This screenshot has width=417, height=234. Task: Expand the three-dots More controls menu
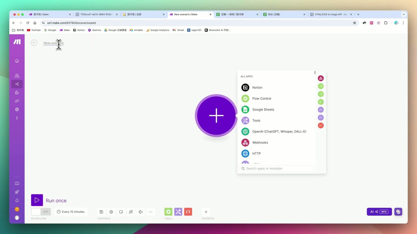coord(151,212)
